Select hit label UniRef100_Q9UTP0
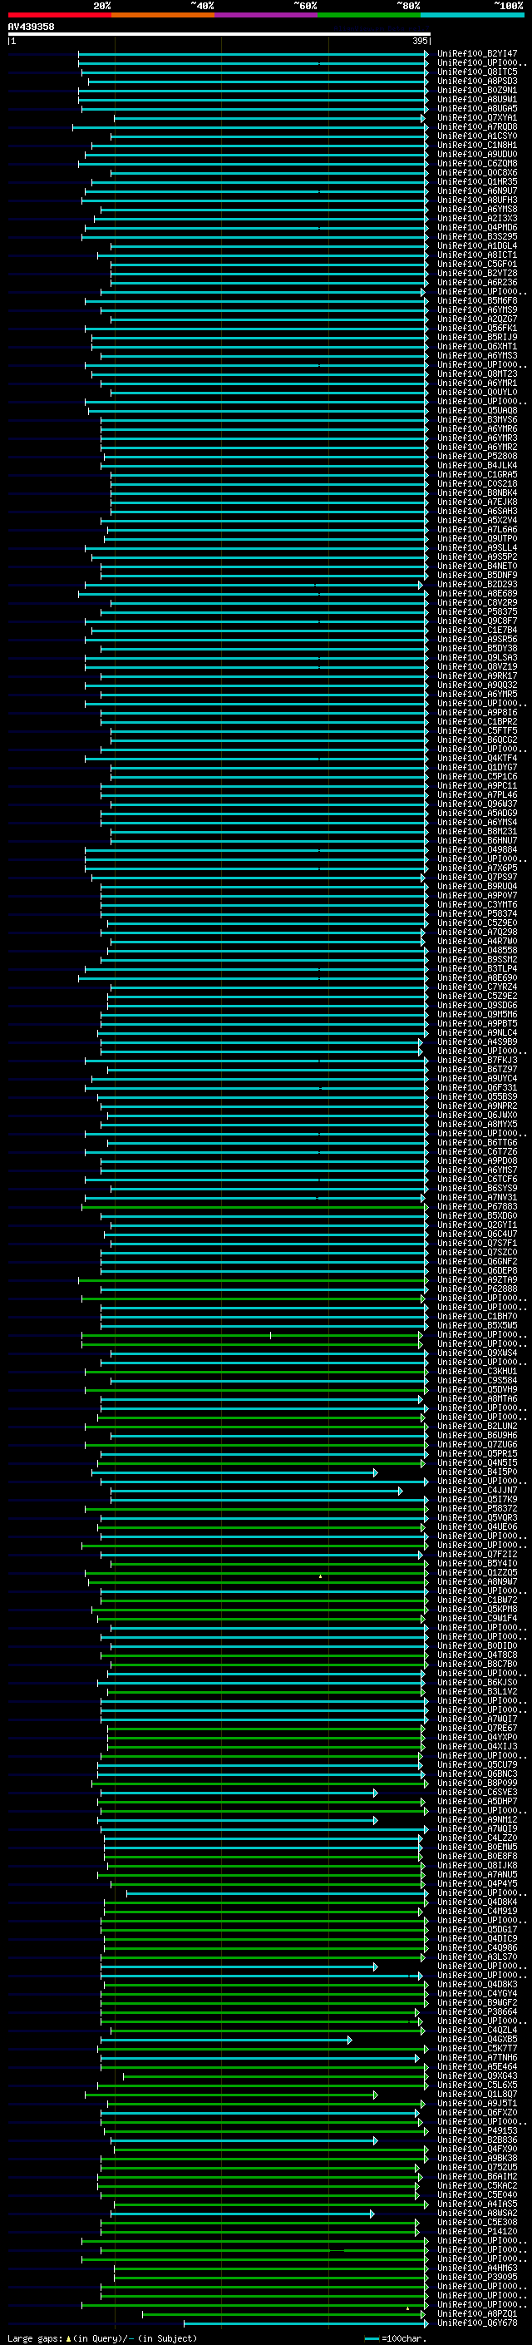The height and width of the screenshot is (2345, 532). (477, 539)
